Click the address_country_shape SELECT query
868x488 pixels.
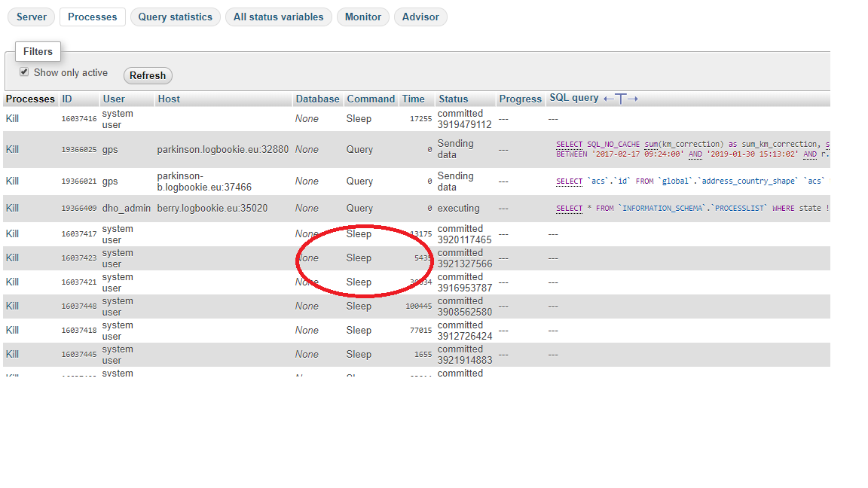(692, 181)
